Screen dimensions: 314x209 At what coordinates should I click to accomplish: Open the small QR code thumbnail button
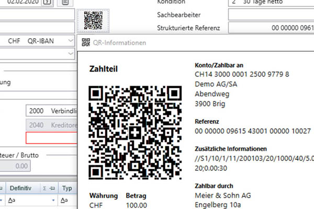93,21
